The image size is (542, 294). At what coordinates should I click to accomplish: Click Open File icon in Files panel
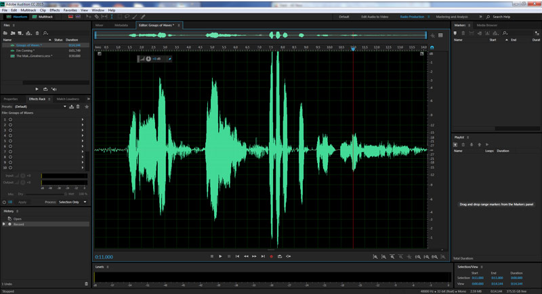5,33
